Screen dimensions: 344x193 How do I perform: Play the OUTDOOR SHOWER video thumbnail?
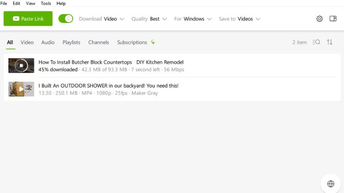21,89
